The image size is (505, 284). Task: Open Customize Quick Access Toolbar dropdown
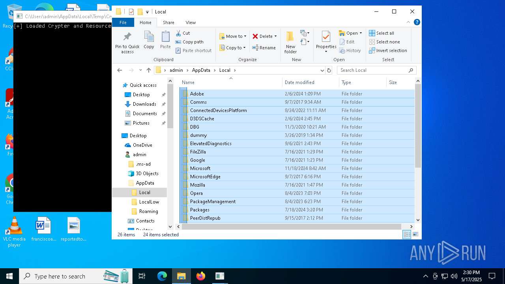click(x=147, y=12)
